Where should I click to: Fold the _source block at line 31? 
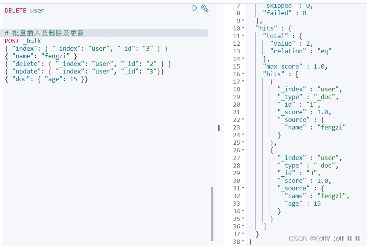243,188
